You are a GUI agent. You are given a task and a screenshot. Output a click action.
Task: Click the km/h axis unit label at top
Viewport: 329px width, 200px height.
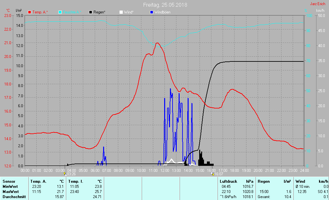point(320,11)
